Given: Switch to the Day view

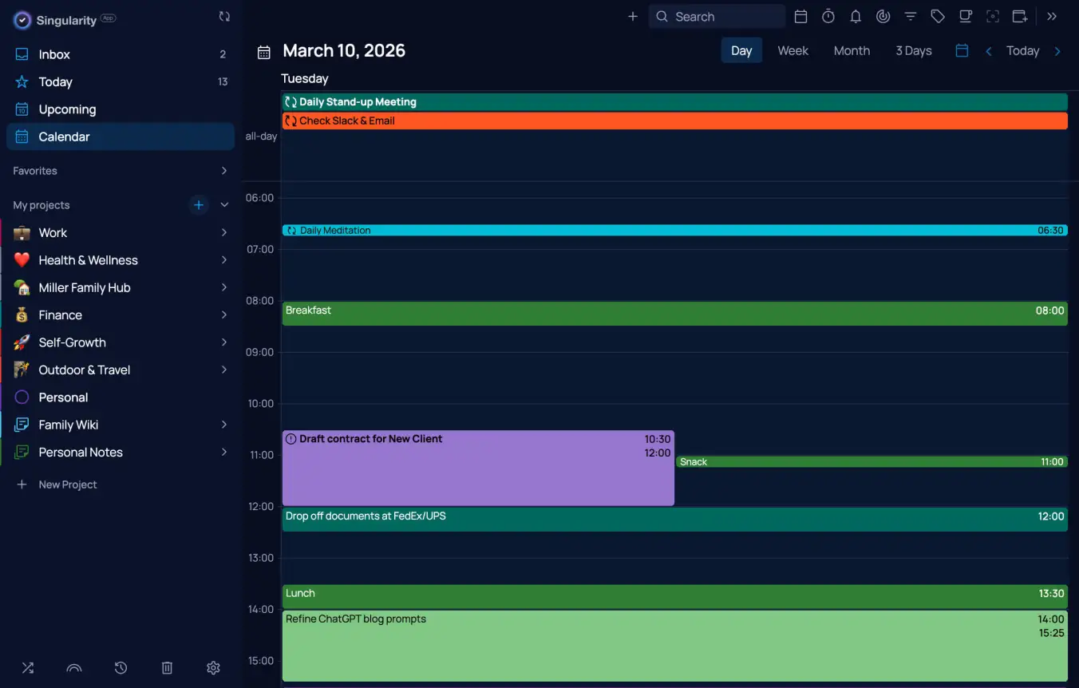Looking at the screenshot, I should coord(741,51).
